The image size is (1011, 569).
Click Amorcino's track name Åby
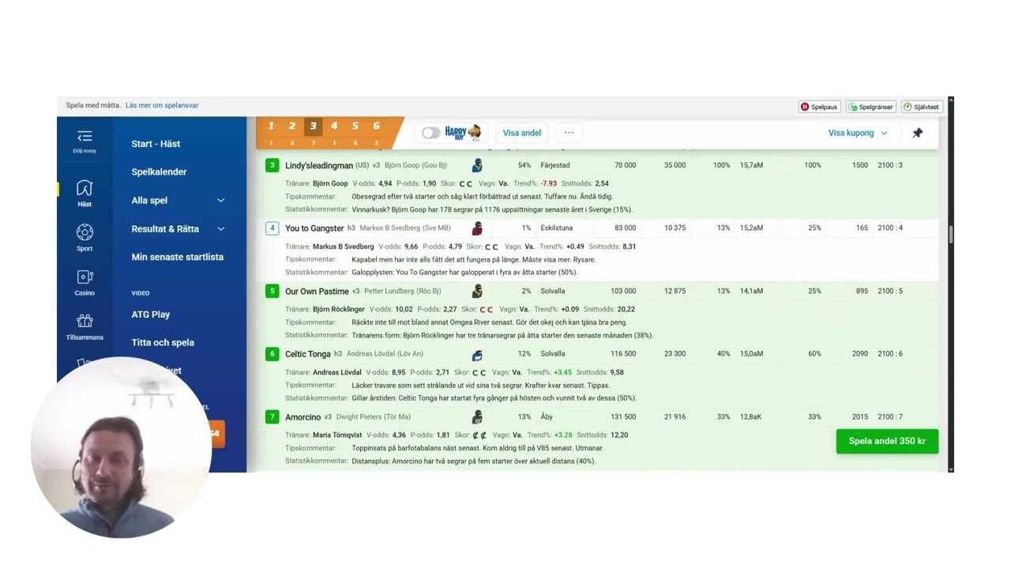click(x=547, y=416)
